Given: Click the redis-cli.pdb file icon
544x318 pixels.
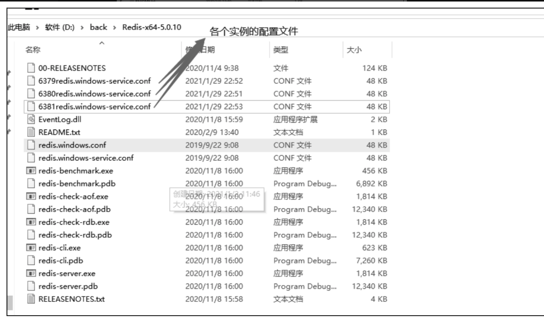Looking at the screenshot, I should [x=31, y=260].
